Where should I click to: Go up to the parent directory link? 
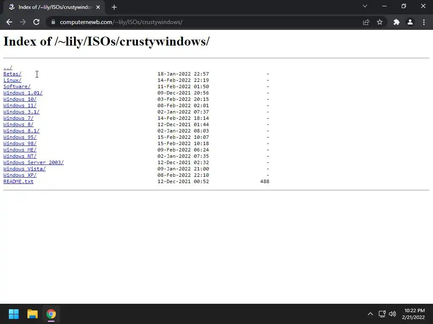pyautogui.click(x=8, y=67)
